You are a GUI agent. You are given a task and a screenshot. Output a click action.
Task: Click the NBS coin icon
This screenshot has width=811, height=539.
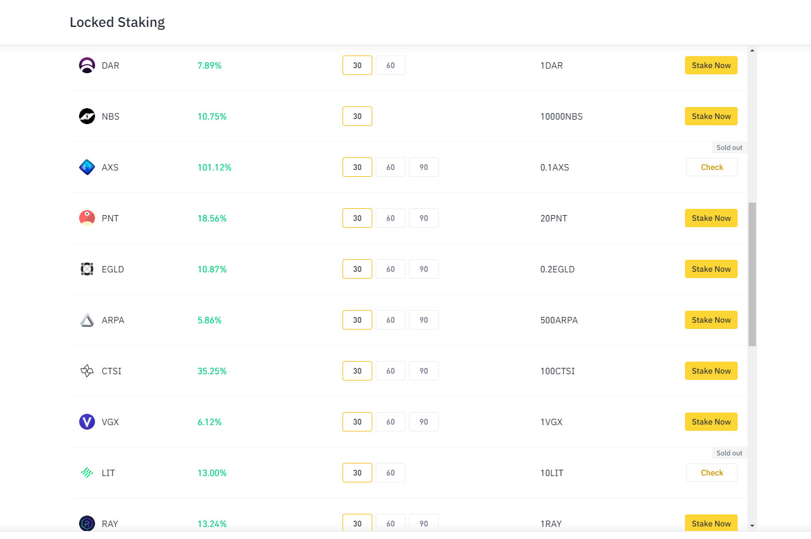pos(87,116)
